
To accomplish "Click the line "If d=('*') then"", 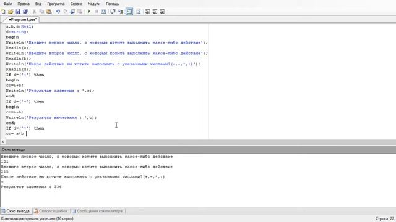I will pyautogui.click(x=25, y=128).
